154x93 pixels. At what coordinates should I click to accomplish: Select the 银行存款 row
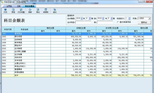coord(77,37)
